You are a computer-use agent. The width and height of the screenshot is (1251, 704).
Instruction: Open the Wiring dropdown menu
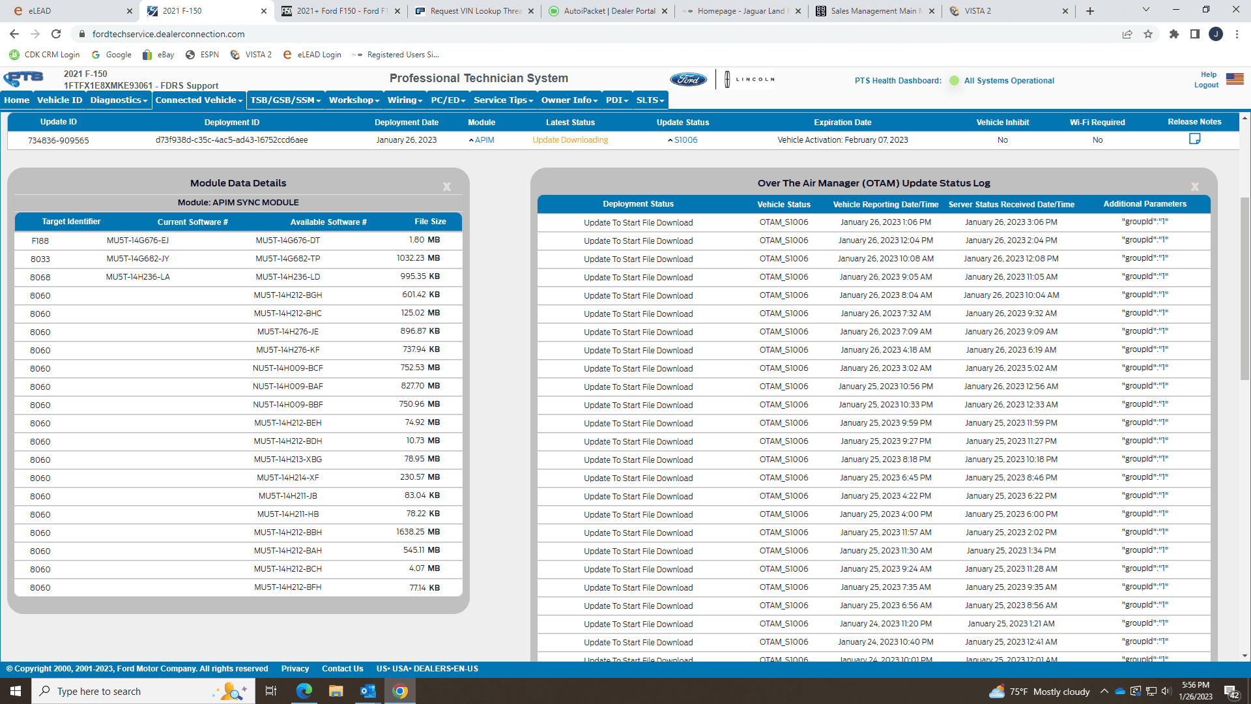coord(405,100)
